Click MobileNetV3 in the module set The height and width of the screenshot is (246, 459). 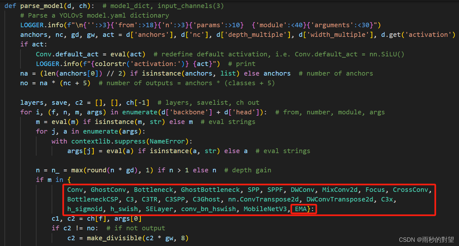point(265,209)
